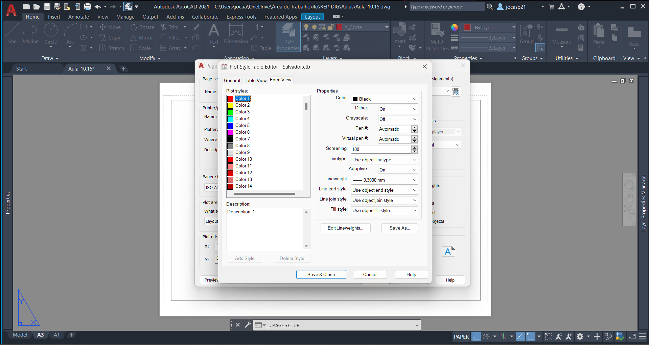The width and height of the screenshot is (649, 345).
Task: Open the Text annotation tool
Action: (x=214, y=34)
